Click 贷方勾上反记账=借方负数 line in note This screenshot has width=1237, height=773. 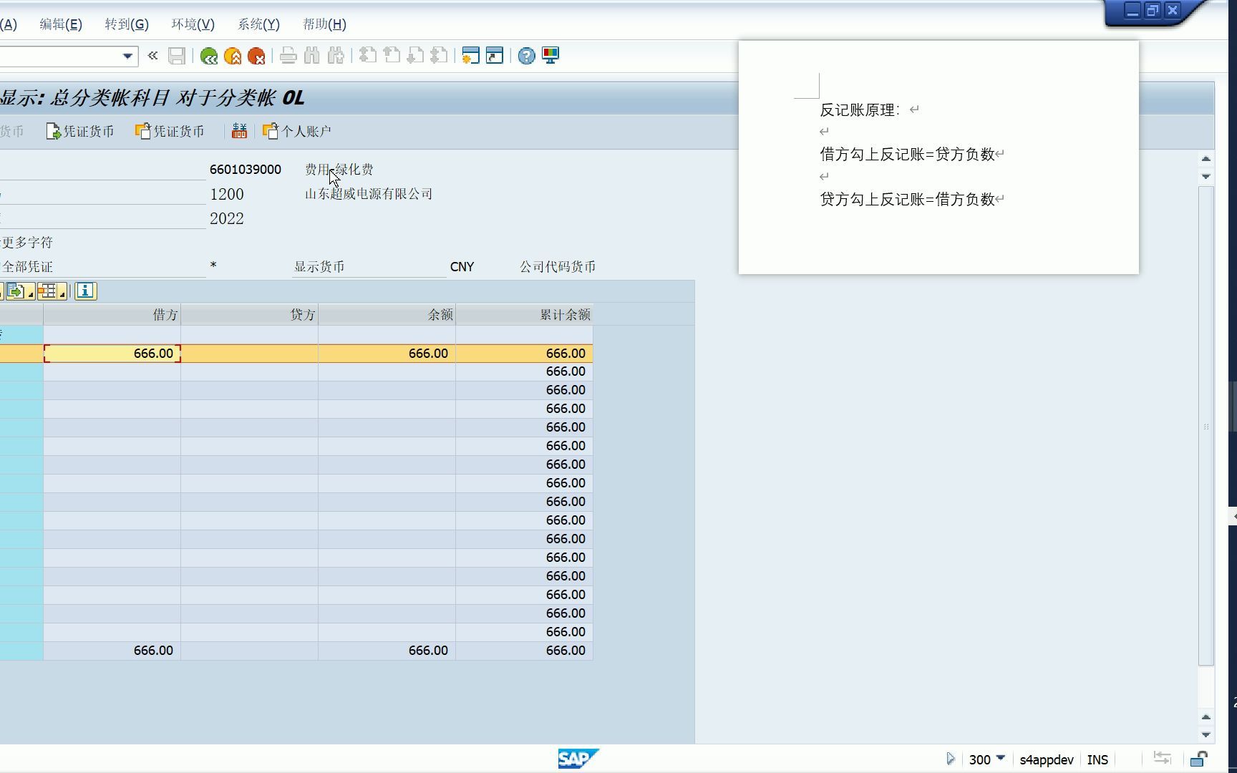tap(908, 199)
